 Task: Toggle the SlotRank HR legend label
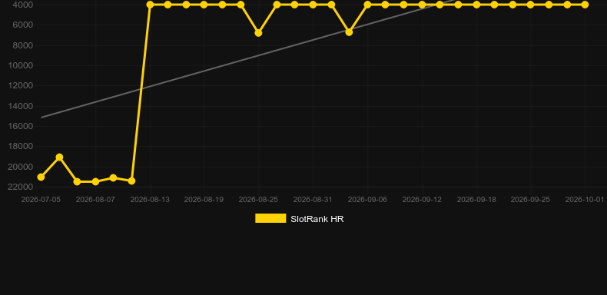[x=317, y=219]
